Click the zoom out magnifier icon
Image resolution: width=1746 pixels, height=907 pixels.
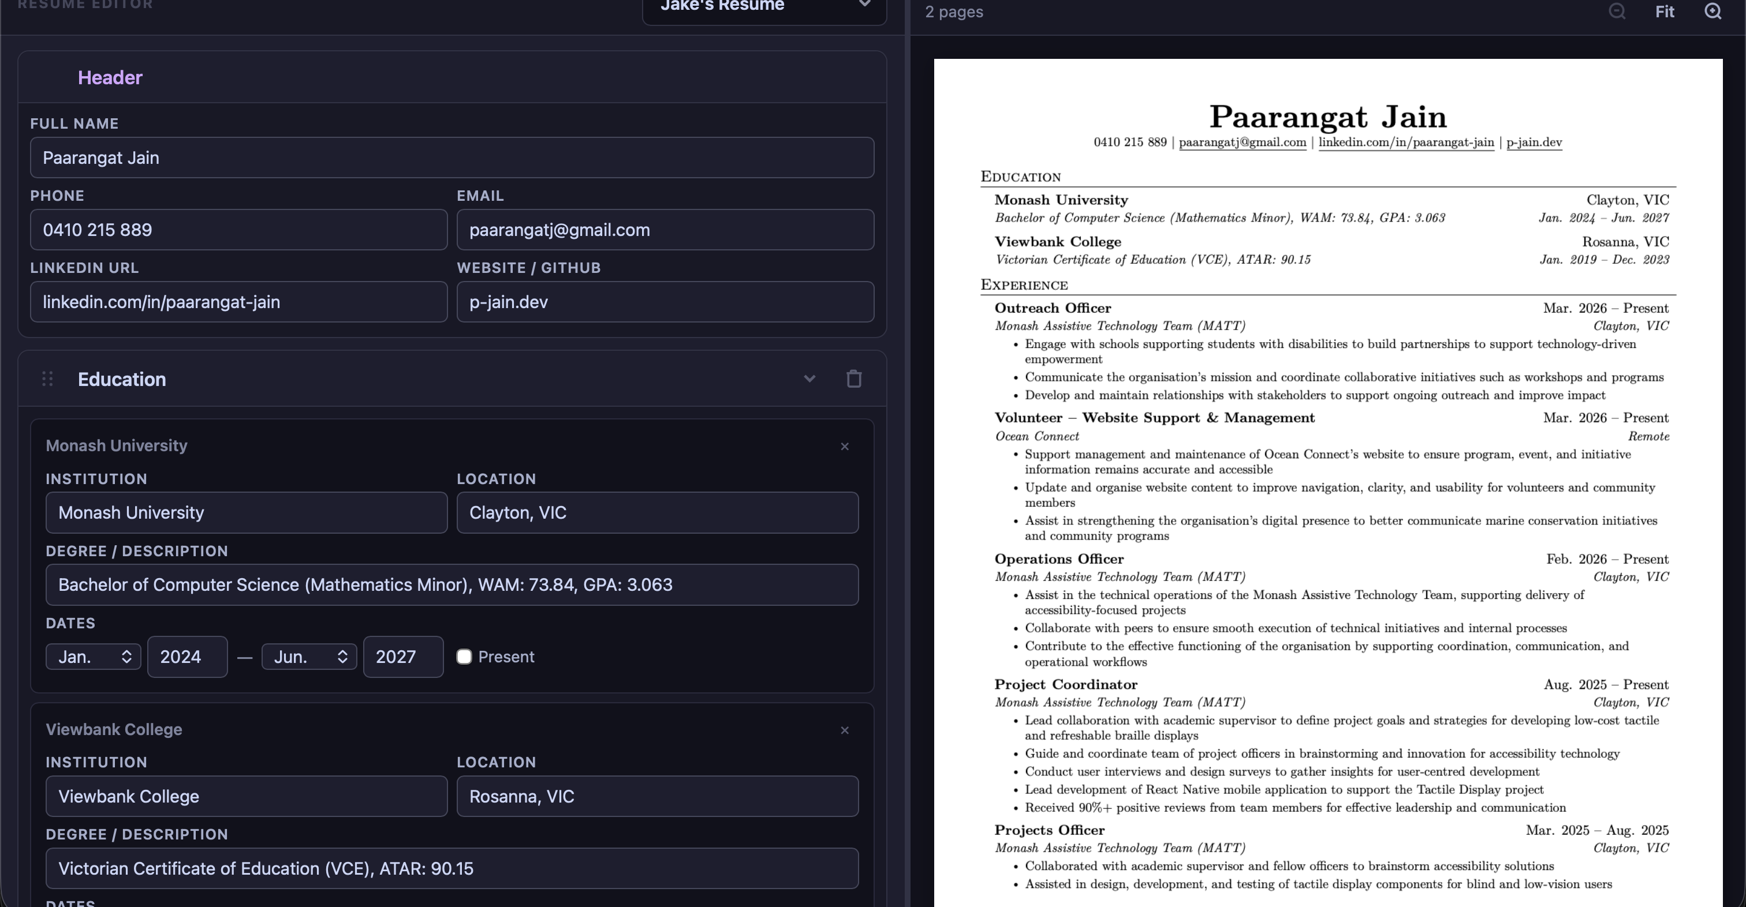click(x=1618, y=12)
